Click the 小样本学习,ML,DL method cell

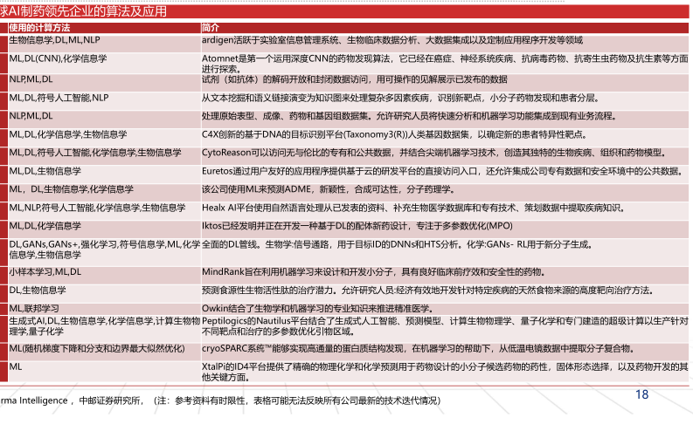45,273
